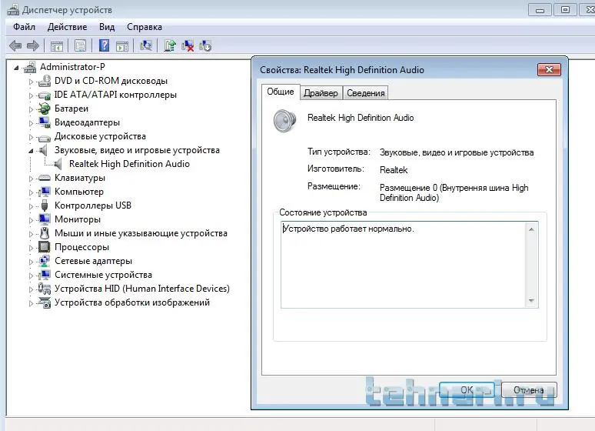The height and width of the screenshot is (431, 595).
Task: Maximize the Device Manager window
Action: (x=565, y=9)
